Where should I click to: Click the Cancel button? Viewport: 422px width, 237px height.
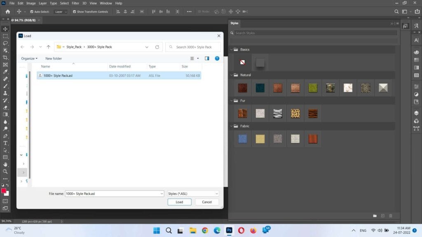pos(207,202)
